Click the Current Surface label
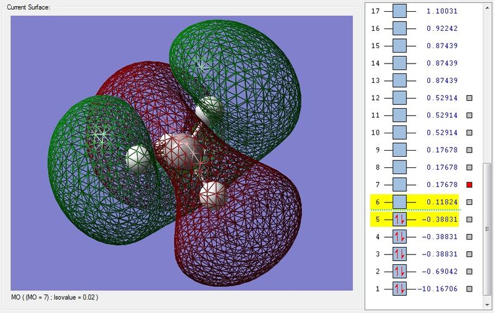This screenshot has width=494, height=313. (28, 7)
